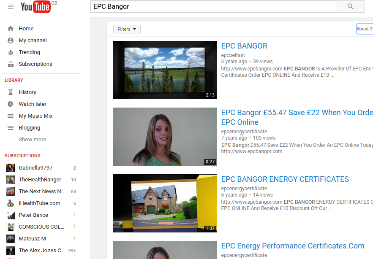Open the Filters dropdown

(127, 29)
